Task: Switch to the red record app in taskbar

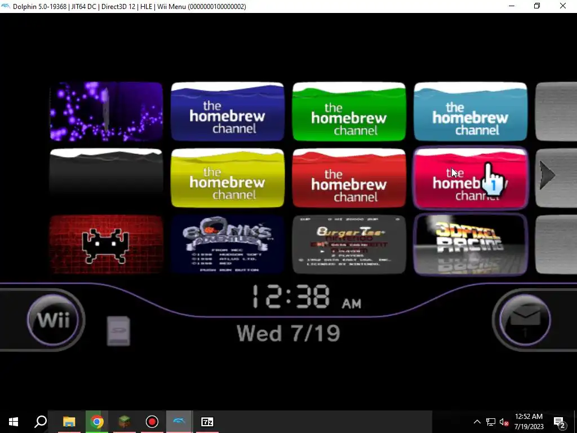Action: click(x=152, y=422)
